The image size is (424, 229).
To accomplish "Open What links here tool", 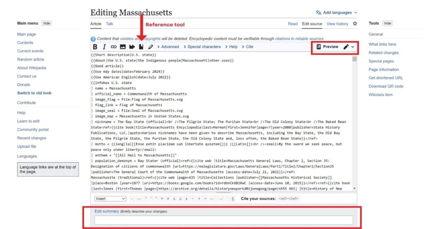I will point(382,44).
